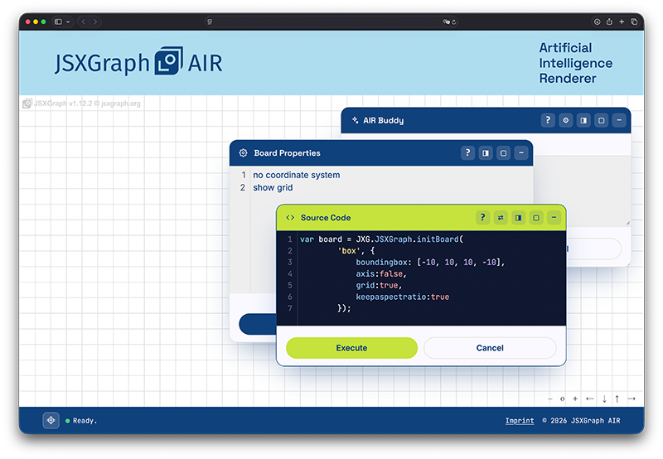Minimize the Board Properties panel

(521, 153)
